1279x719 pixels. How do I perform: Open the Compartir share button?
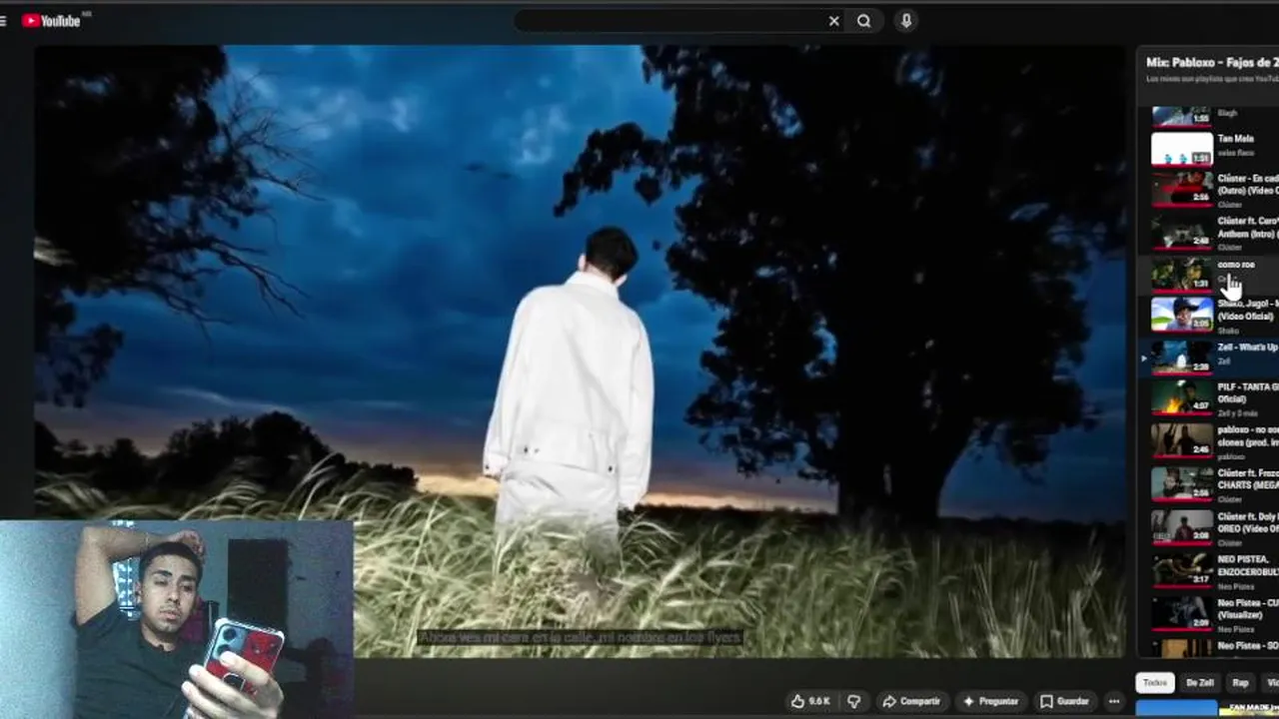pos(911,701)
